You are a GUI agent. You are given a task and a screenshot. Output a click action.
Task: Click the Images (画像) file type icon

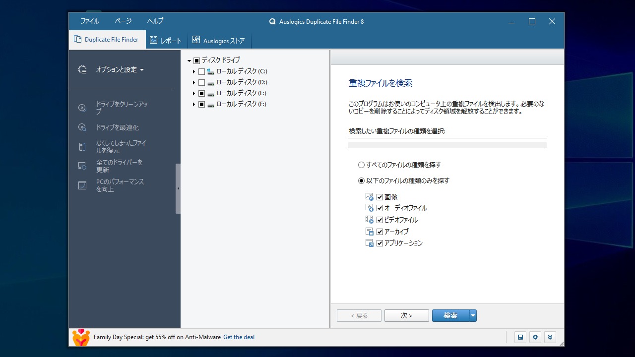coord(369,197)
